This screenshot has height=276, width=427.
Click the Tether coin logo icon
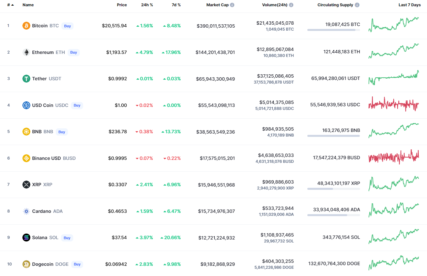(26, 79)
